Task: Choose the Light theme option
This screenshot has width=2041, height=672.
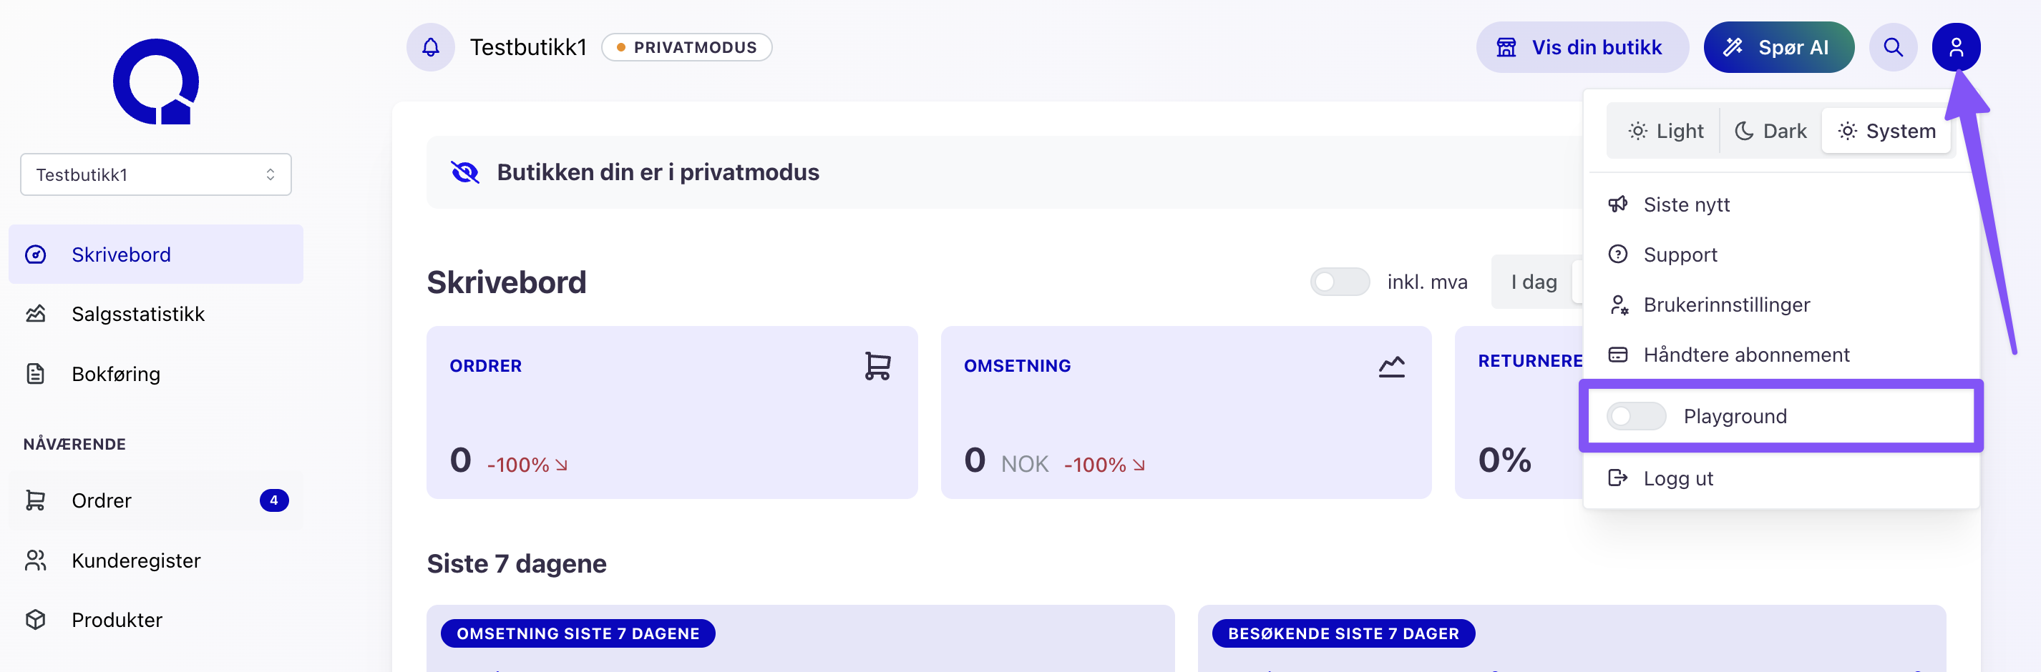Action: coord(1665,132)
